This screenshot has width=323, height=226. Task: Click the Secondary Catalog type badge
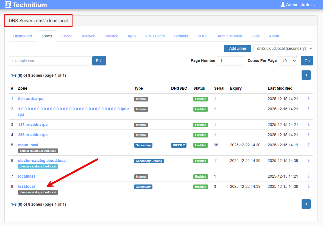point(149,161)
